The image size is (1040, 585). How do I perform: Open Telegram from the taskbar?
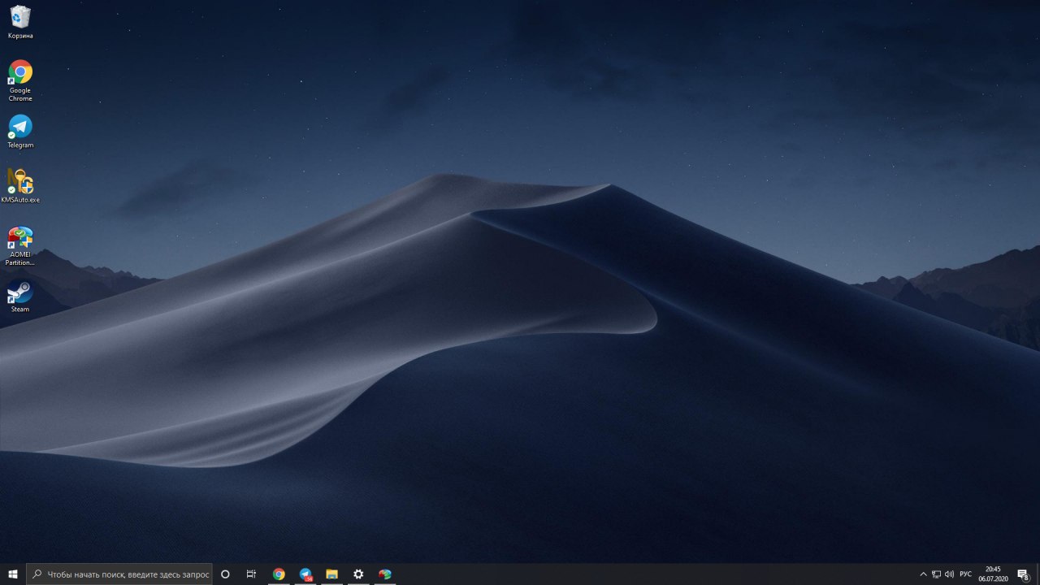click(x=305, y=574)
